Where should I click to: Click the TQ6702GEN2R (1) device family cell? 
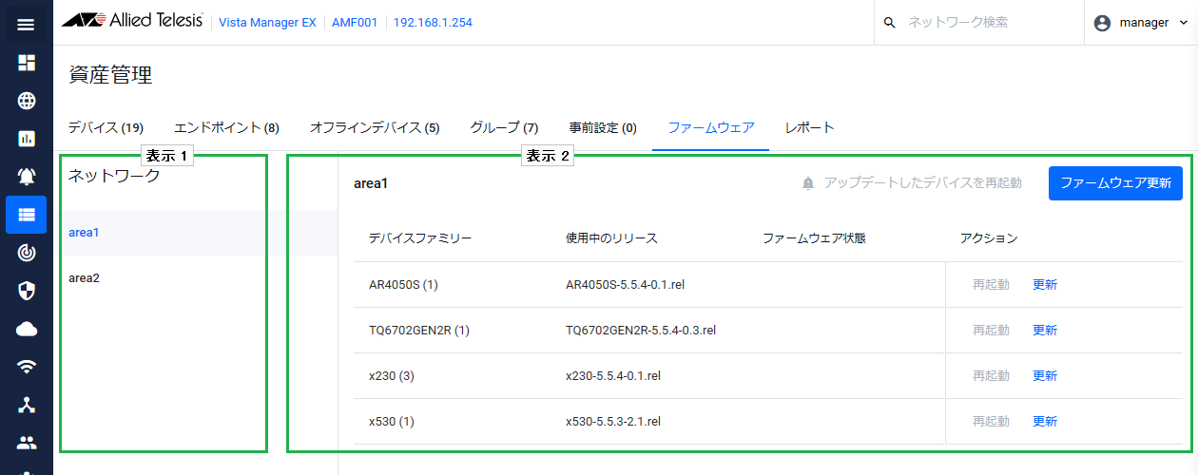(x=419, y=331)
